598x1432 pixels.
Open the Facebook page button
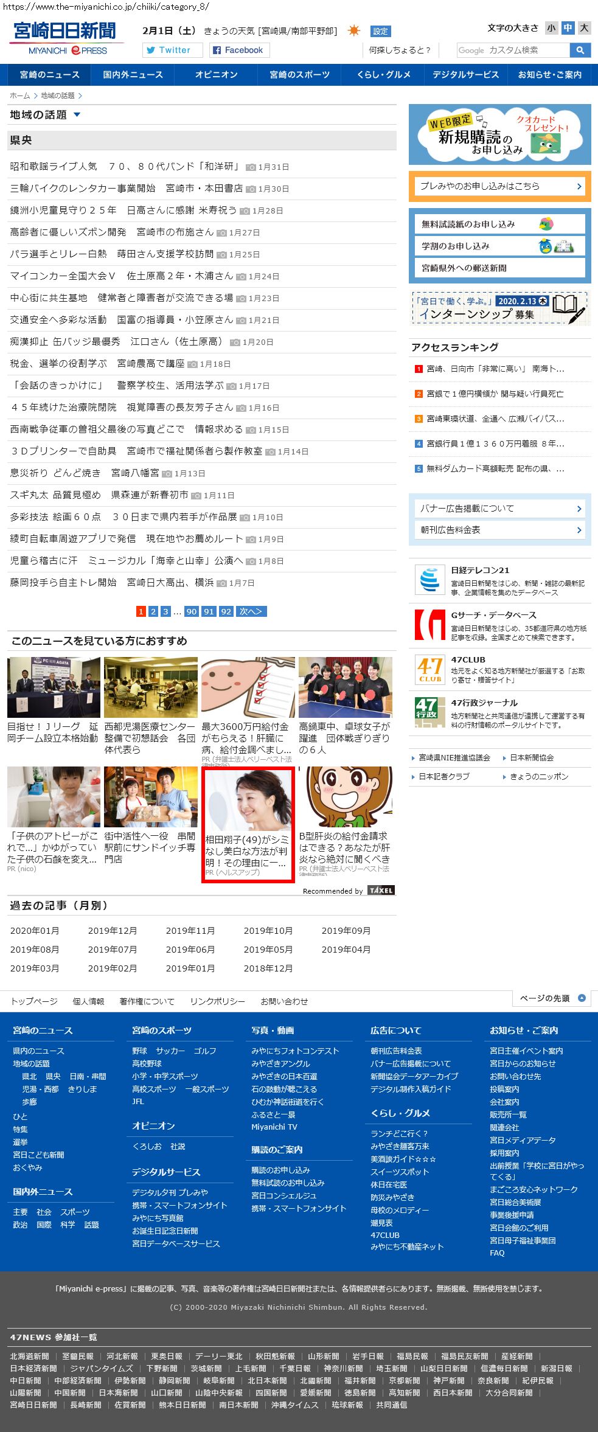[x=240, y=50]
